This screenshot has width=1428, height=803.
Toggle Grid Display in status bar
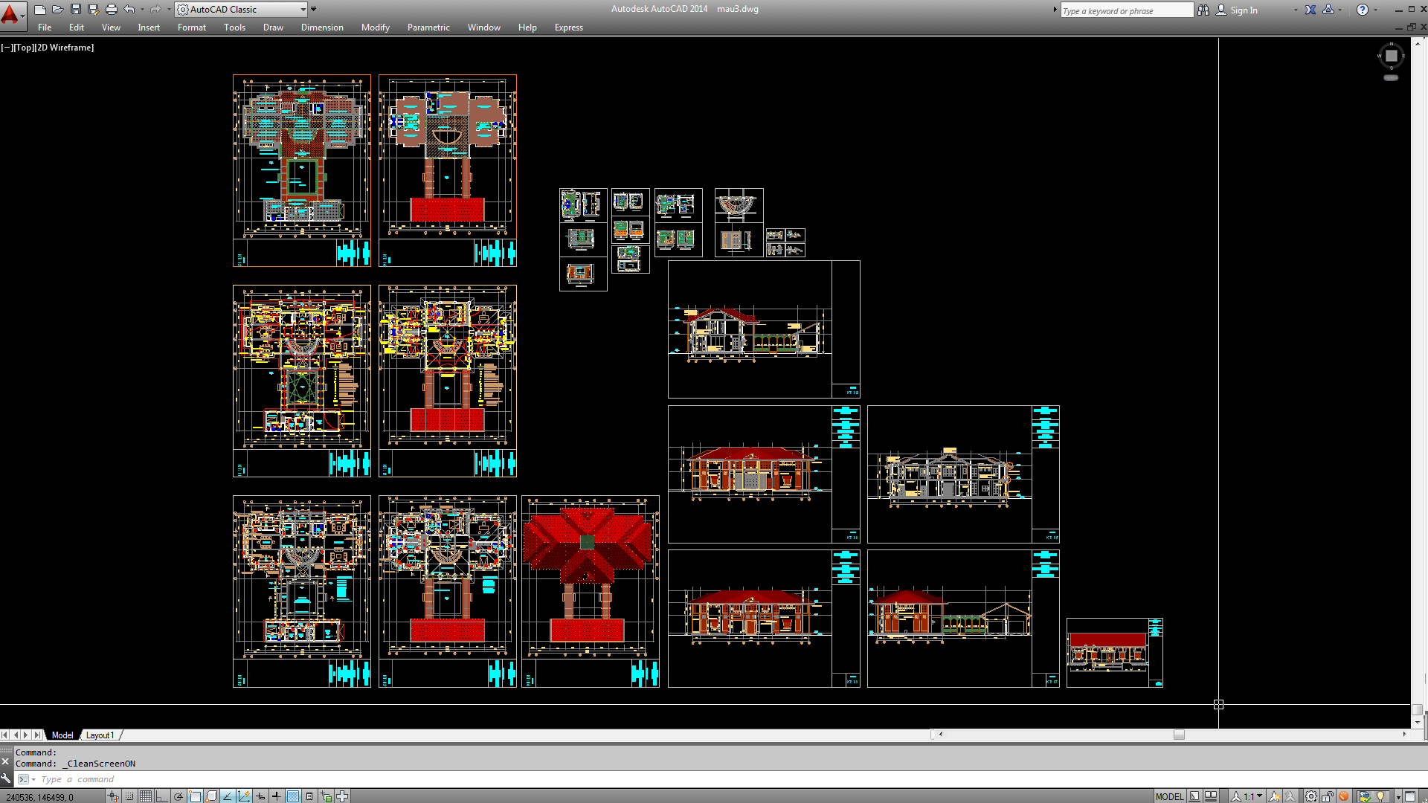click(146, 796)
